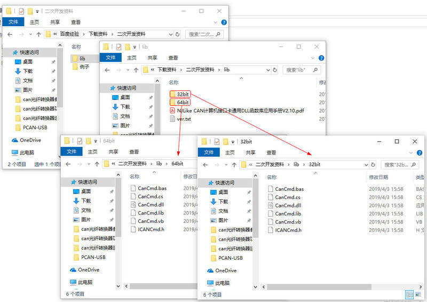Open PCAN-USB folder in 二次开发资料 sidebar
The image size is (427, 302).
(x=35, y=128)
